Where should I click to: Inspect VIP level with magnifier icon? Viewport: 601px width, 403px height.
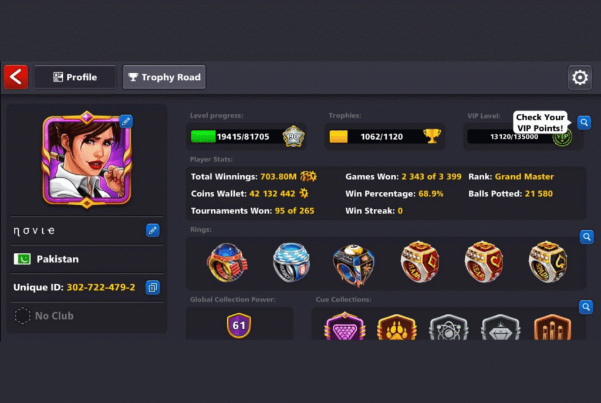pos(584,123)
